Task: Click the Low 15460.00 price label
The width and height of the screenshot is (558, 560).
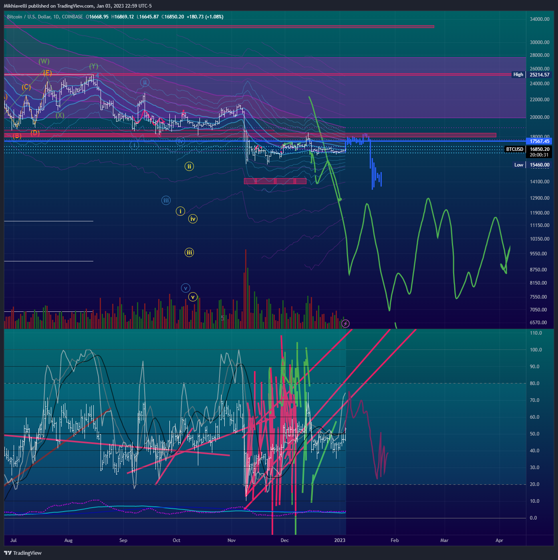Action: [532, 165]
